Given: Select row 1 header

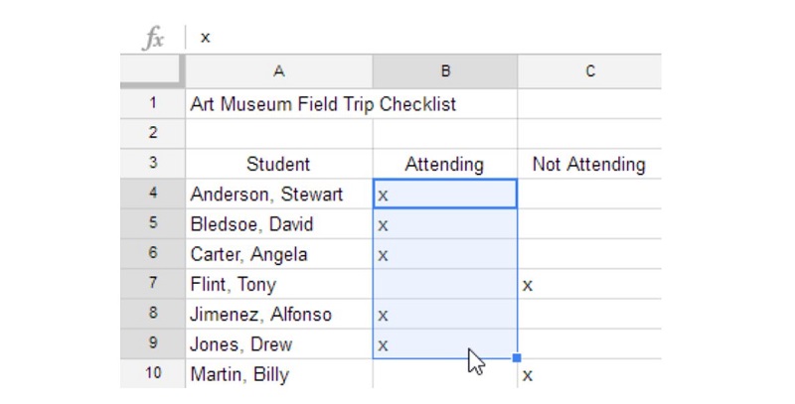Looking at the screenshot, I should click(153, 104).
